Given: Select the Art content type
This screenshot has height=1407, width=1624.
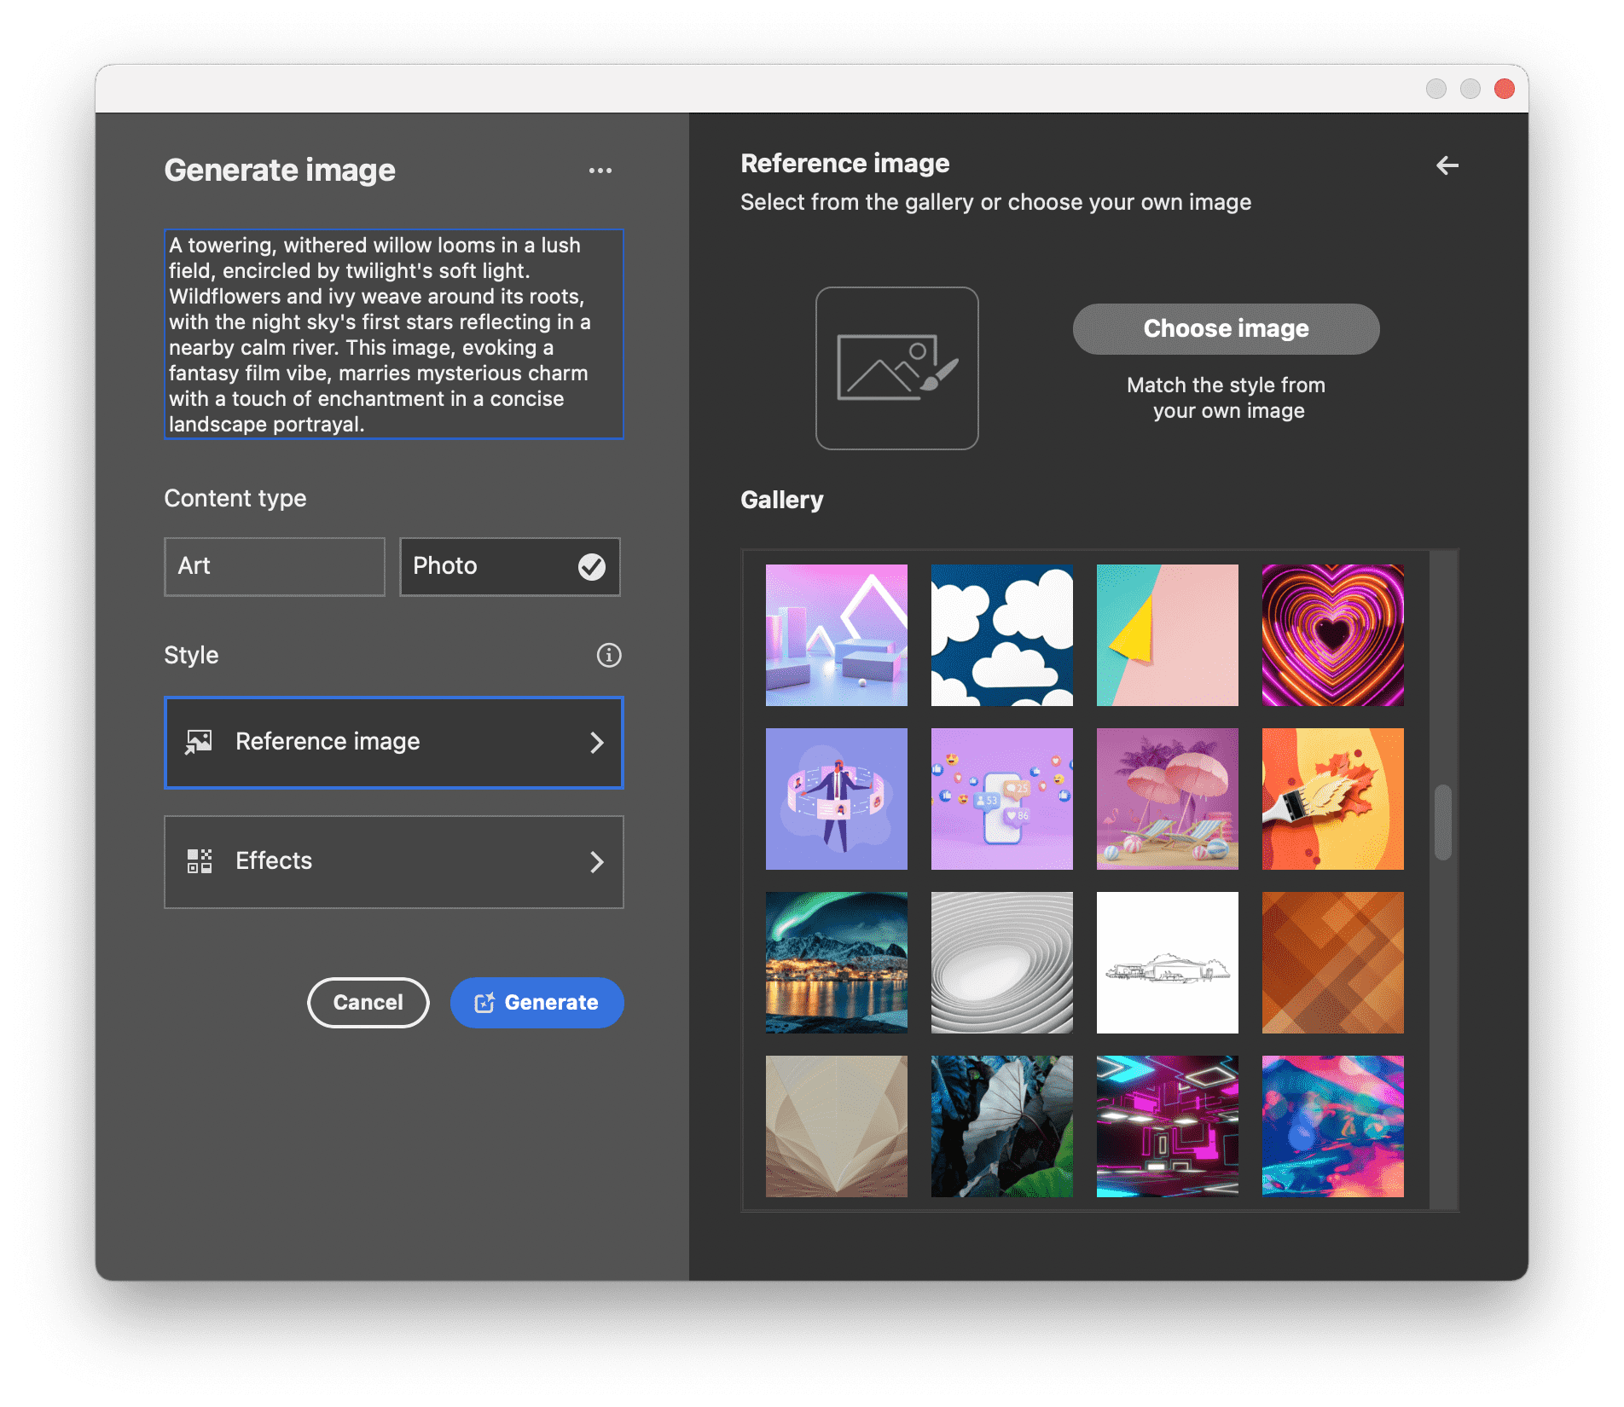Looking at the screenshot, I should coord(275,566).
